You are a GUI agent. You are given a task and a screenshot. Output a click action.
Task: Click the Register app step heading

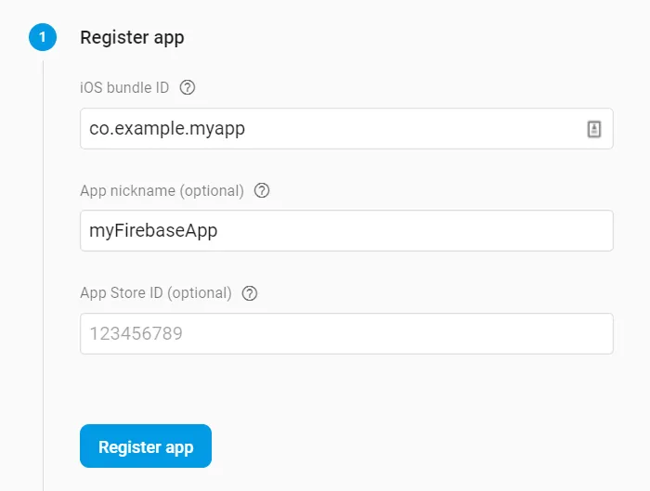pos(132,38)
